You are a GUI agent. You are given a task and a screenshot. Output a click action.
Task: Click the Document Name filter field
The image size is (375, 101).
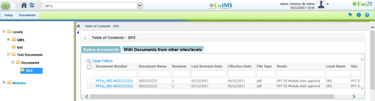tap(155, 74)
